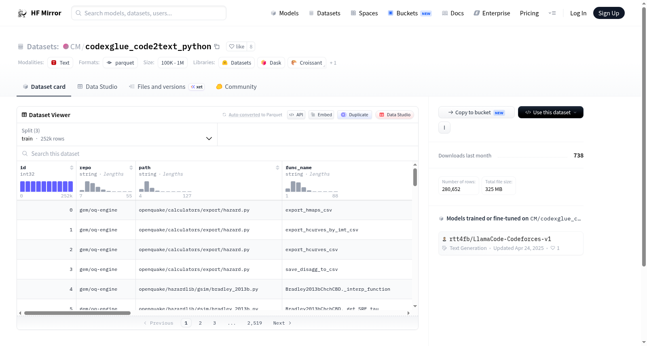Focus the search models, datasets, users field
Viewport: 647px width, 346px height.
pos(149,13)
